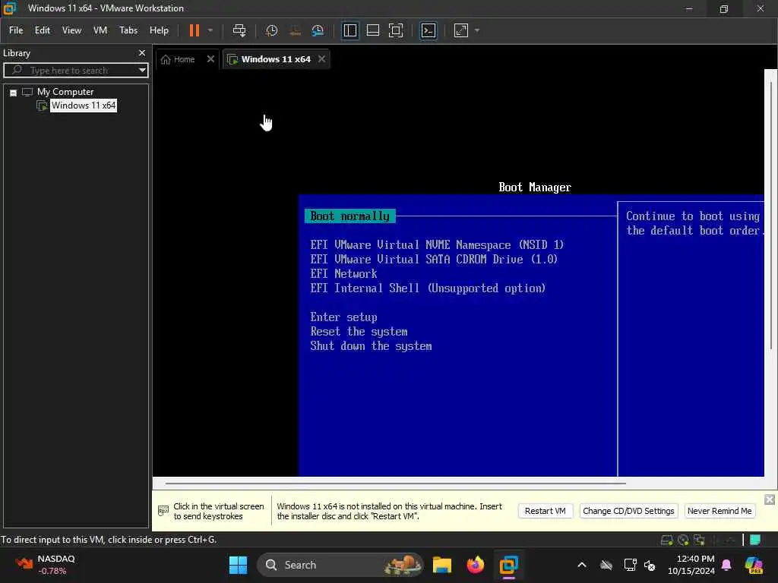
Task: Open the File menu
Action: pos(16,30)
